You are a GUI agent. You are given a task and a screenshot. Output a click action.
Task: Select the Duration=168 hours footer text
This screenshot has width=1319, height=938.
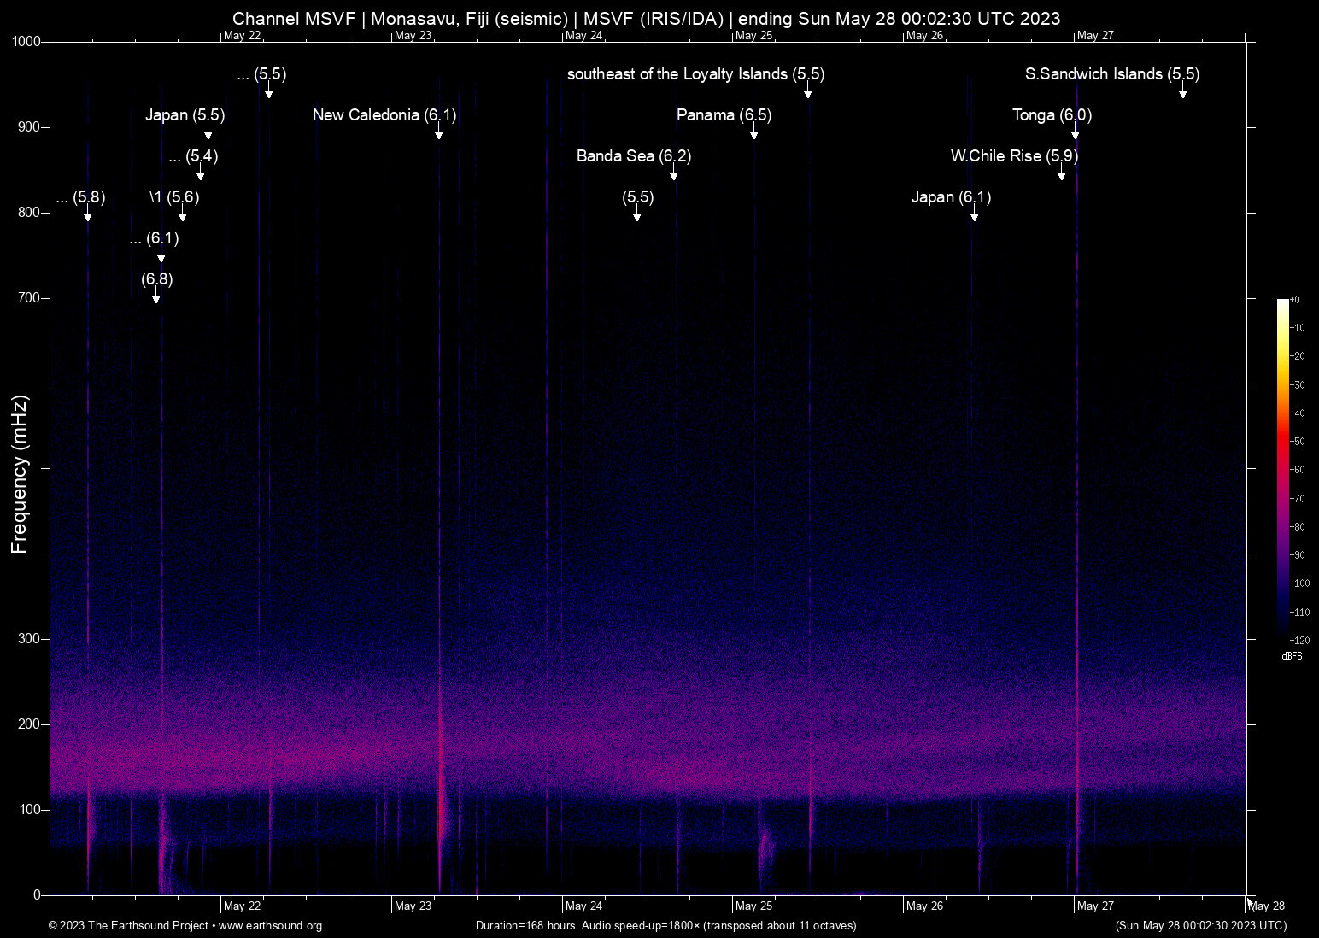point(667,926)
